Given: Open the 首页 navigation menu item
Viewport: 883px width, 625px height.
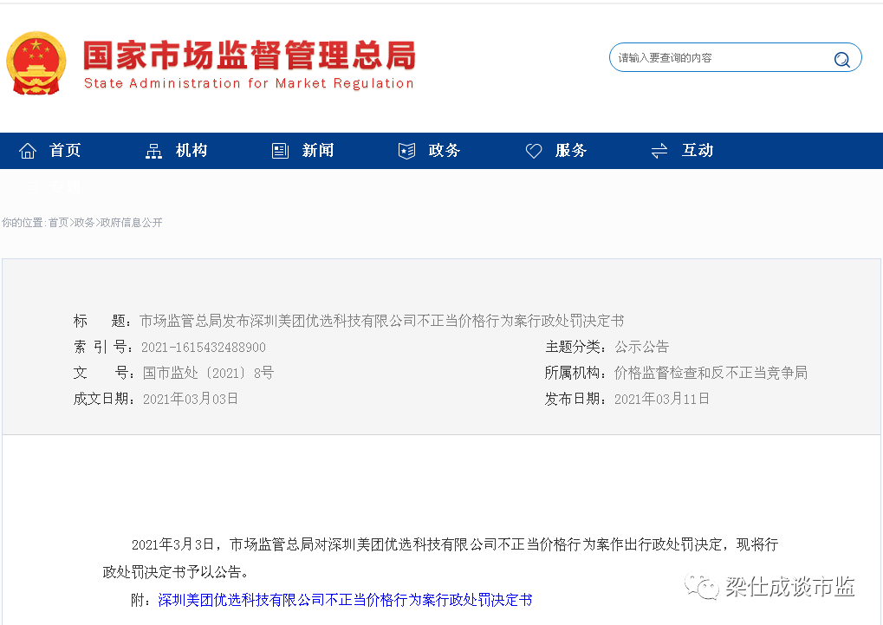Looking at the screenshot, I should click(x=65, y=151).
